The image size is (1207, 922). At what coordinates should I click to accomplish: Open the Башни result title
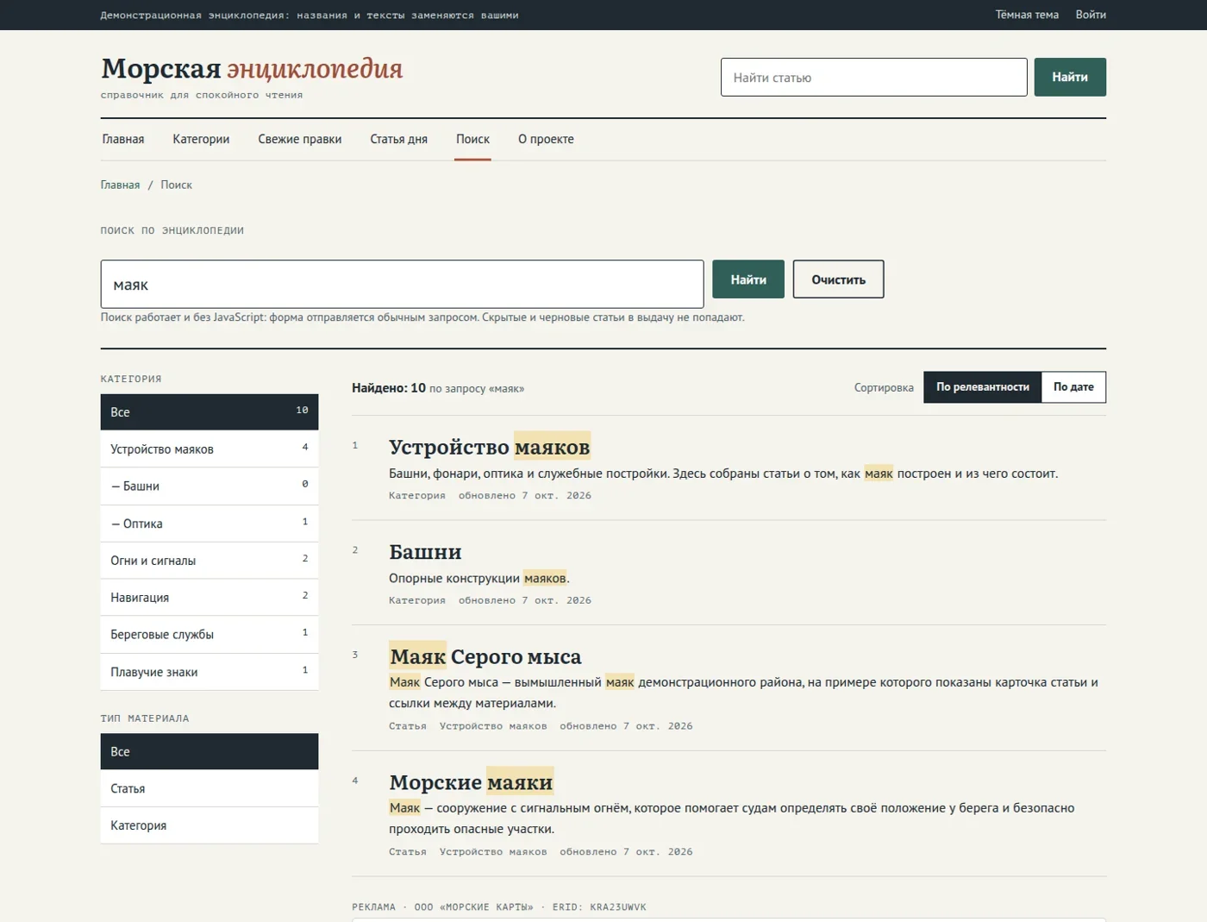click(425, 552)
